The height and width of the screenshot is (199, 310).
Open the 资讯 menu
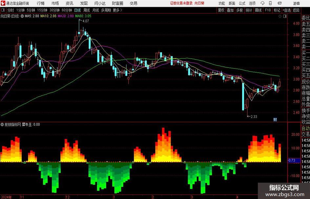click(x=70, y=3)
